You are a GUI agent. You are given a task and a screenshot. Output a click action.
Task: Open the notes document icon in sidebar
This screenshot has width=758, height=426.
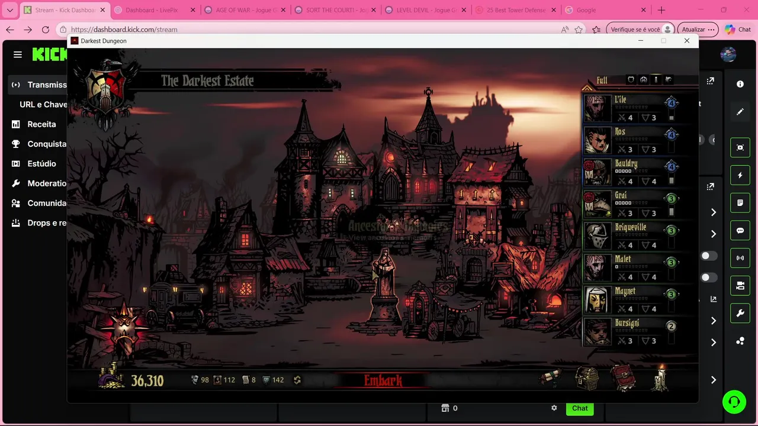click(x=740, y=203)
